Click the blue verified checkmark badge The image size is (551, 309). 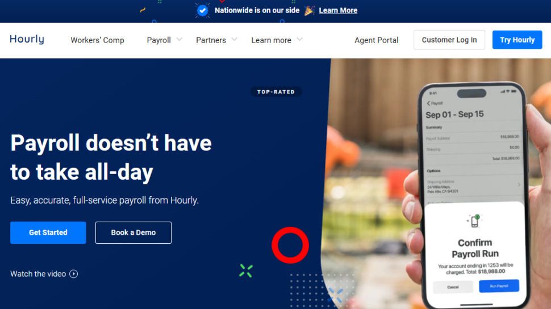202,11
